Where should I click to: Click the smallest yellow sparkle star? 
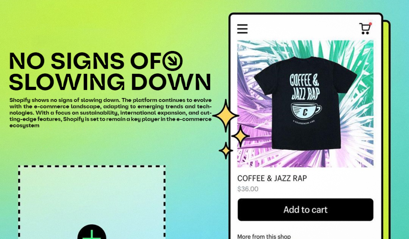click(226, 151)
